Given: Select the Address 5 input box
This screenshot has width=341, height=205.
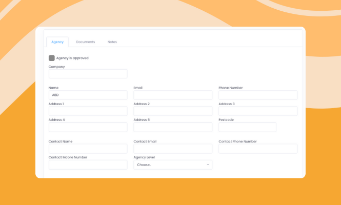Looking at the screenshot, I should 172,127.
